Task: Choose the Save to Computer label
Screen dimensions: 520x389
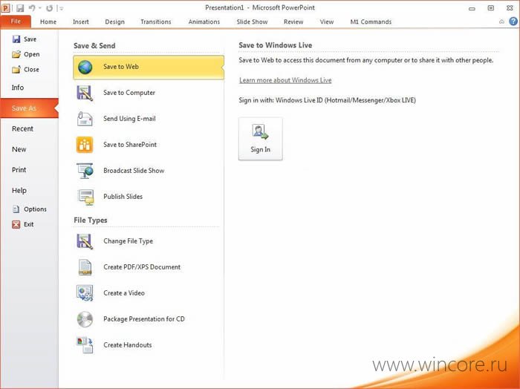Action: pyautogui.click(x=129, y=93)
